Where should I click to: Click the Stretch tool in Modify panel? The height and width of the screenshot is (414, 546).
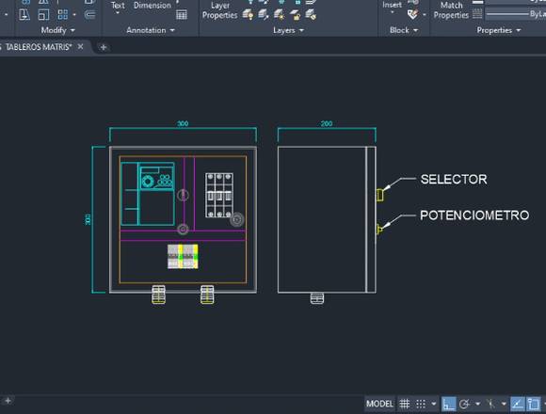[x=24, y=15]
